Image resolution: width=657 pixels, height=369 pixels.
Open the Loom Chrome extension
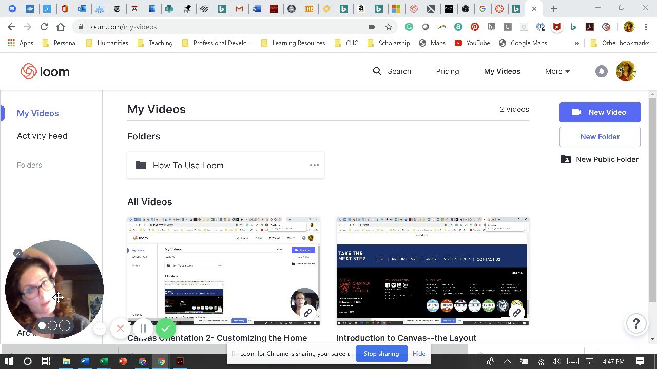point(606,27)
